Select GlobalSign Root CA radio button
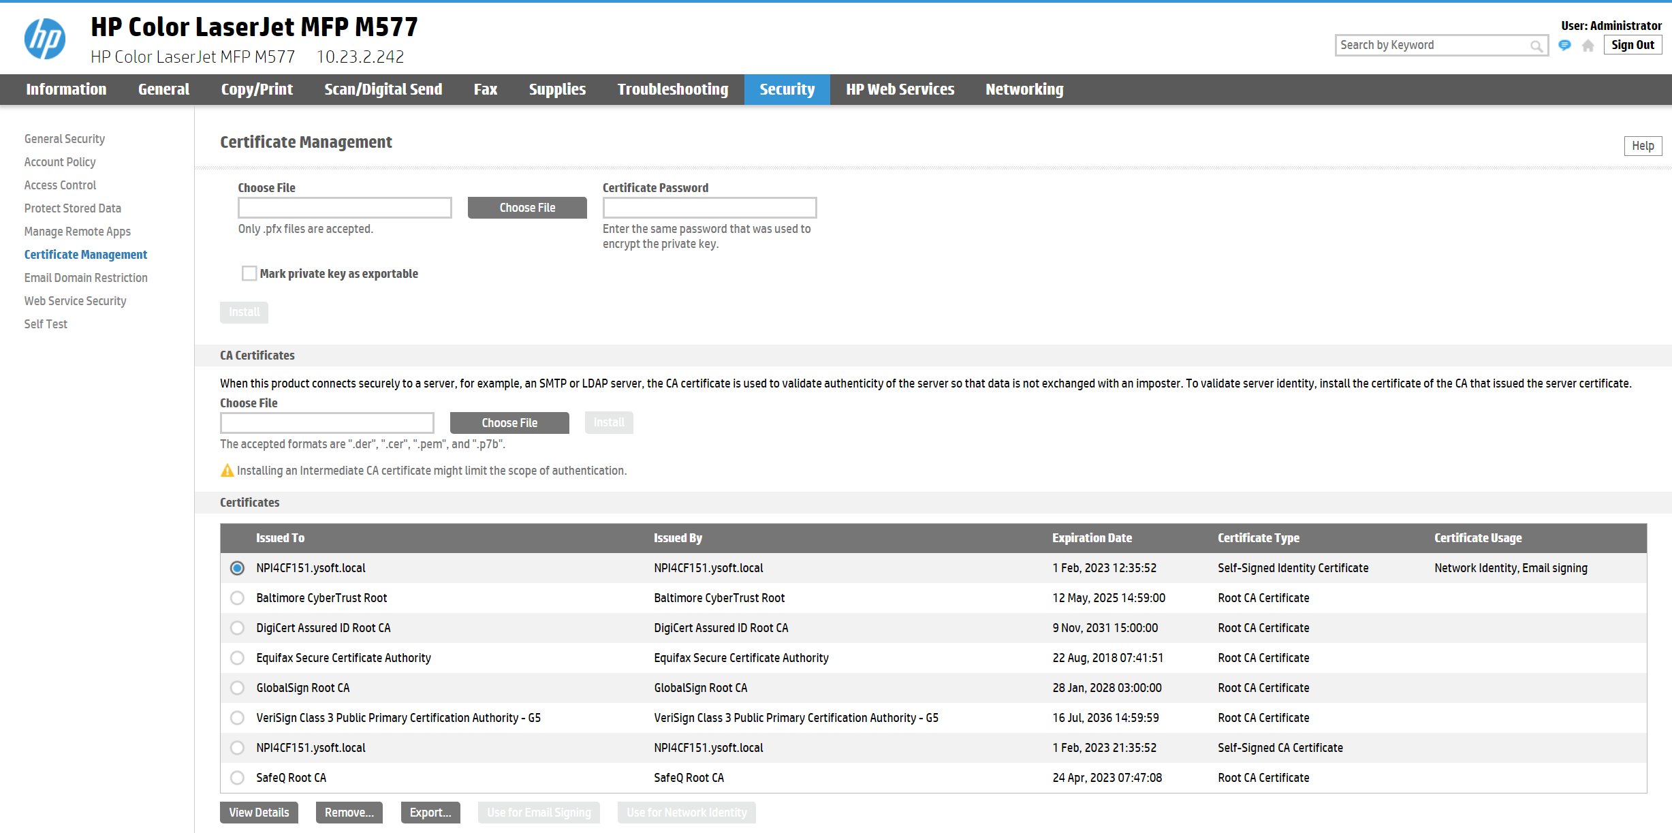 coord(237,688)
